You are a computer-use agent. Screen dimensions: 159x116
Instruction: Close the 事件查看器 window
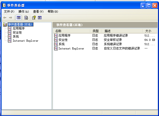(x=155, y=5)
